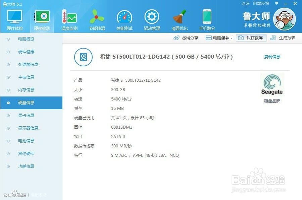Open the 硬件体检 hardware checkup tool
The width and height of the screenshot is (302, 200).
[15, 18]
